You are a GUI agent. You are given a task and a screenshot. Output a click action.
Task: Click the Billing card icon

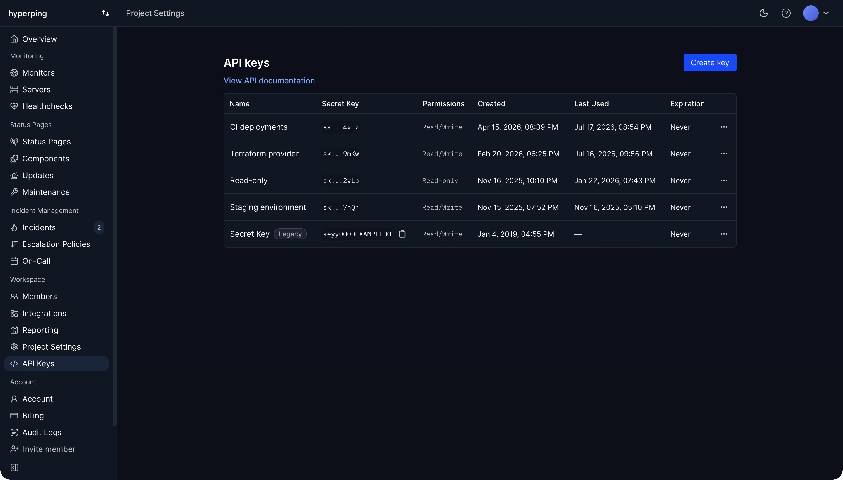click(x=14, y=416)
